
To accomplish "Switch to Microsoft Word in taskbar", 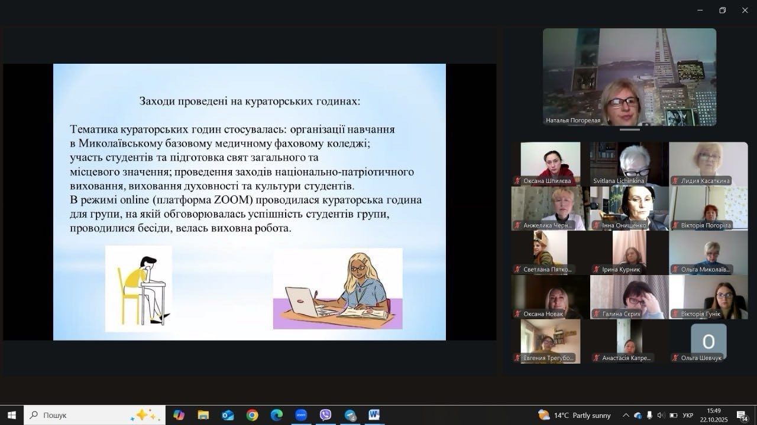I will 374,415.
